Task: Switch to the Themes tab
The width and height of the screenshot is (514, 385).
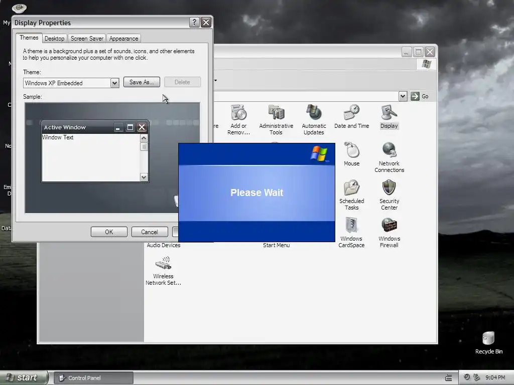Action: (x=29, y=38)
